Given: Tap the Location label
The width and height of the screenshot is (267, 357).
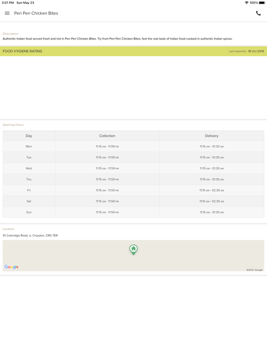Looking at the screenshot, I should click(x=8, y=229).
